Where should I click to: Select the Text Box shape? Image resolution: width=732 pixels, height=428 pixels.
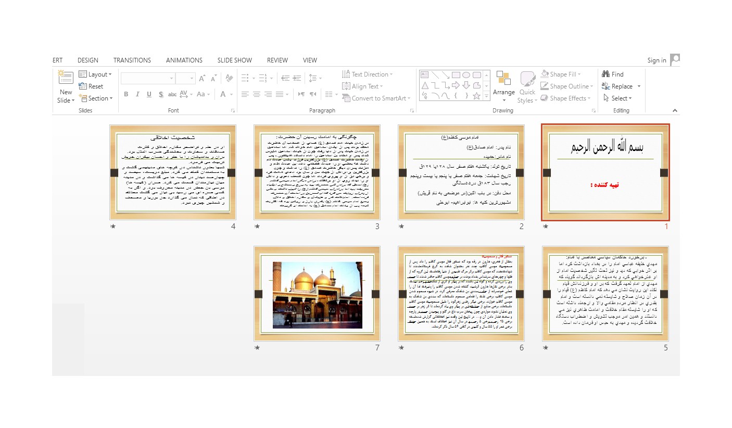pos(424,74)
